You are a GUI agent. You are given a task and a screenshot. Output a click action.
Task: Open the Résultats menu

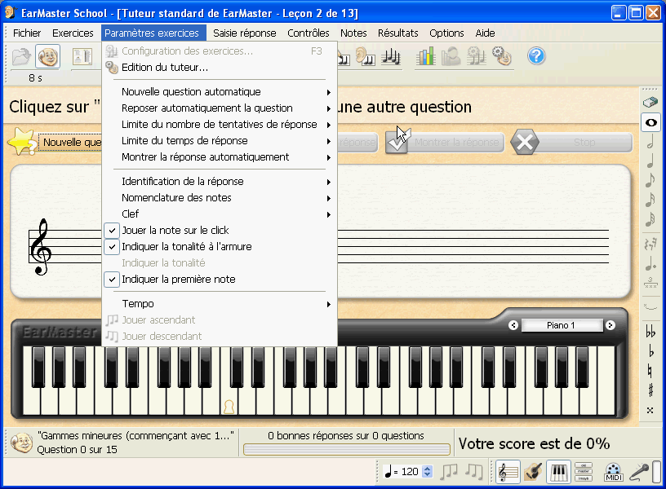(398, 33)
